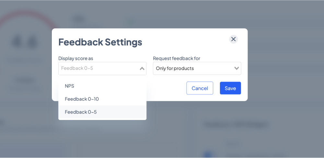Click the blurred score number behind overlay
The image size is (324, 158).
[x=25, y=42]
